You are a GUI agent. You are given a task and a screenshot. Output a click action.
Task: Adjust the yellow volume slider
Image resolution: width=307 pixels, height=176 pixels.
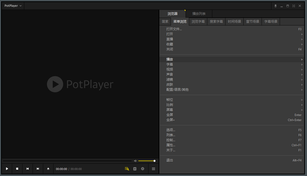(x=147, y=161)
